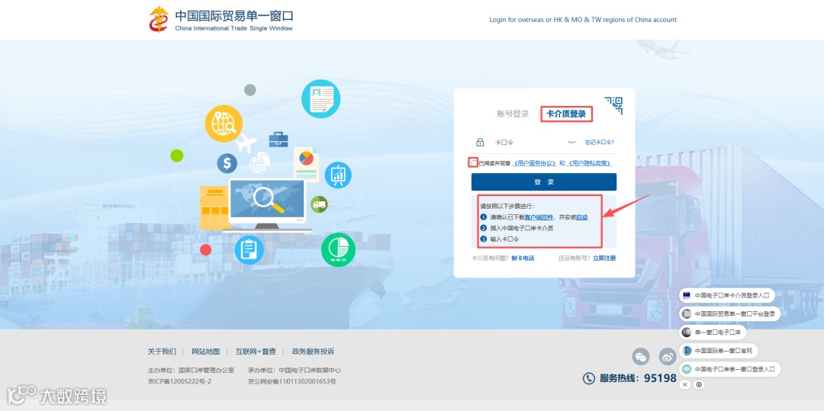Click the icon of 中国国际单一窗口官网 shortcut

pyautogui.click(x=687, y=350)
